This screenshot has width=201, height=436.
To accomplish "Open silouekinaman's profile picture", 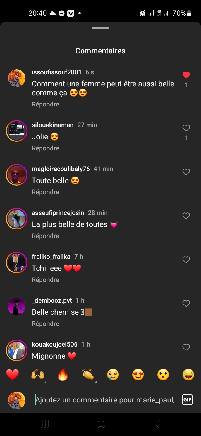I will coord(16,131).
